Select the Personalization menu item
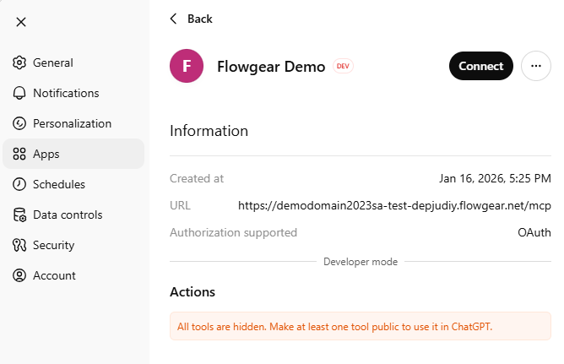The height and width of the screenshot is (364, 564). point(72,123)
